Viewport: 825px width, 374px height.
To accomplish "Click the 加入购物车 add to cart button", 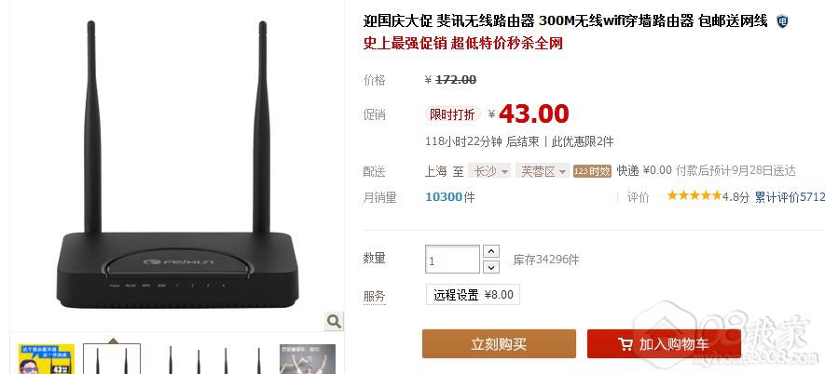I will (664, 344).
